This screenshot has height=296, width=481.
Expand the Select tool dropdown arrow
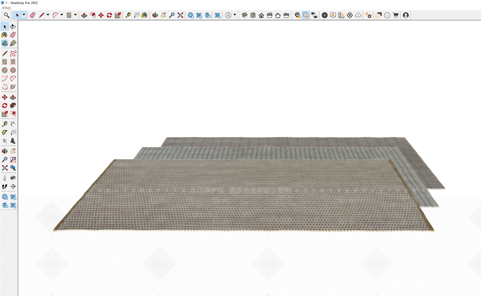[24, 15]
